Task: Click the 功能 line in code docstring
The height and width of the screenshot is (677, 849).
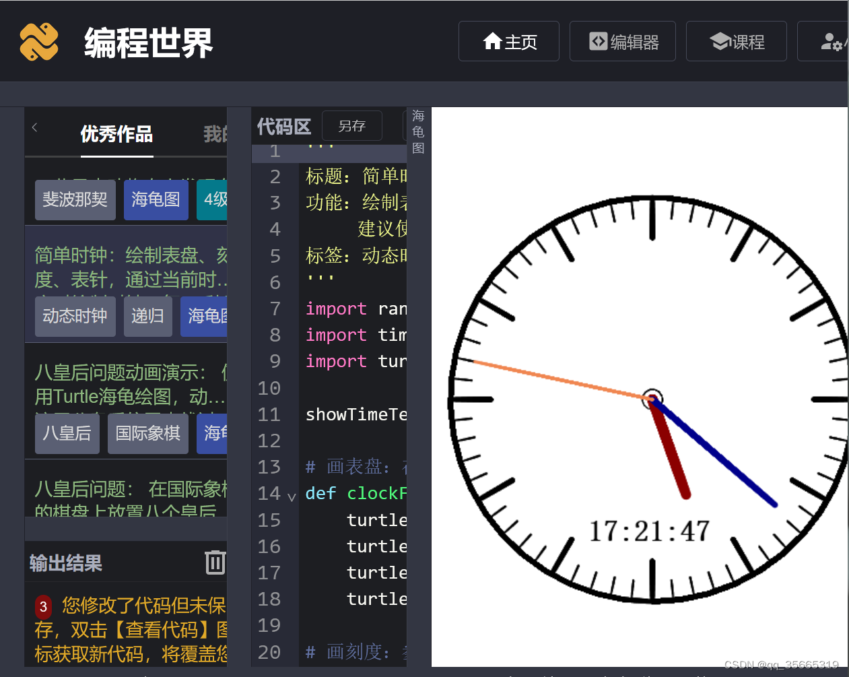Action: click(356, 203)
